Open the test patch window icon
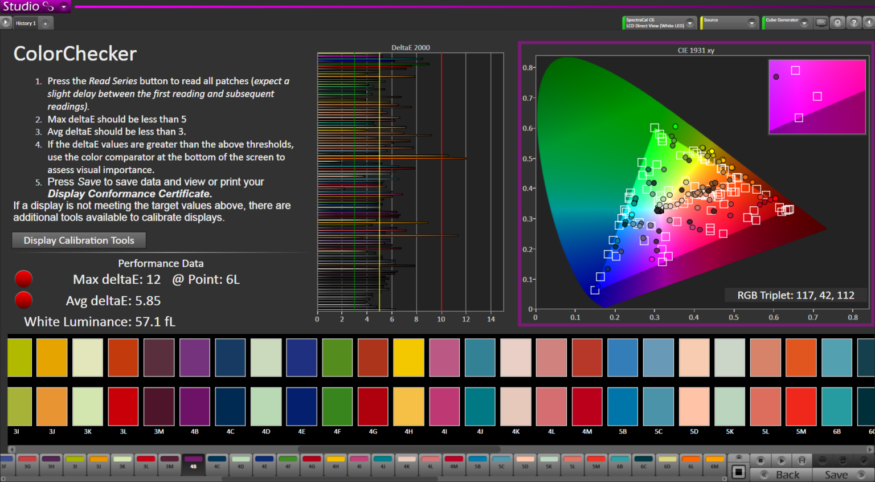This screenshot has width=875, height=482. pos(739,472)
